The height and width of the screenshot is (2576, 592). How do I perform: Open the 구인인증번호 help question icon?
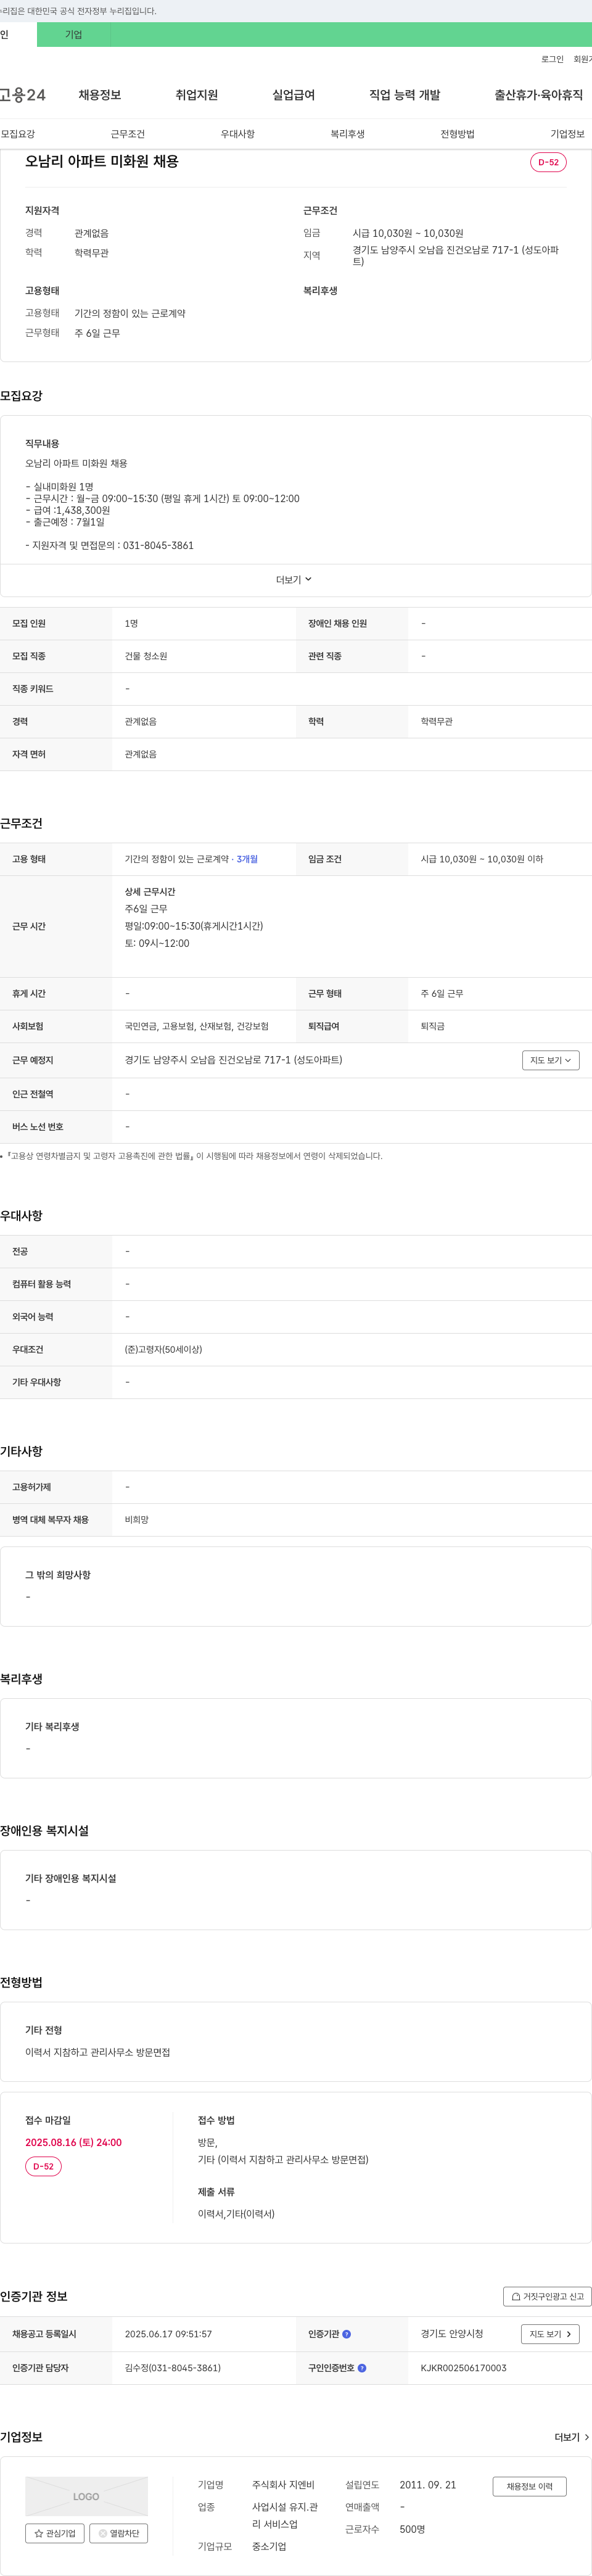point(362,2368)
